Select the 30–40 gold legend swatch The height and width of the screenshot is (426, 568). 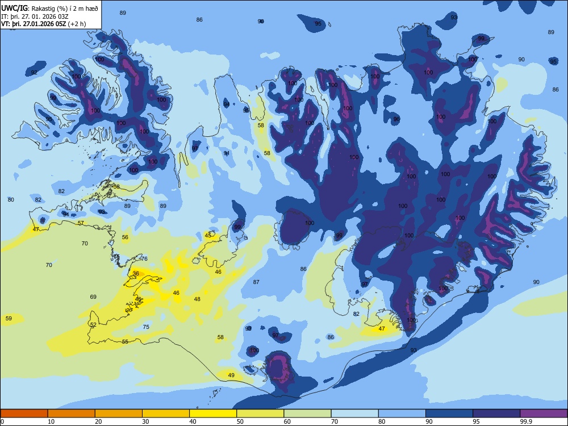pos(166,414)
